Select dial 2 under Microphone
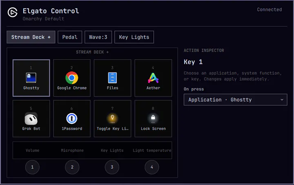Screen dimensions: 294x185 [72, 167]
